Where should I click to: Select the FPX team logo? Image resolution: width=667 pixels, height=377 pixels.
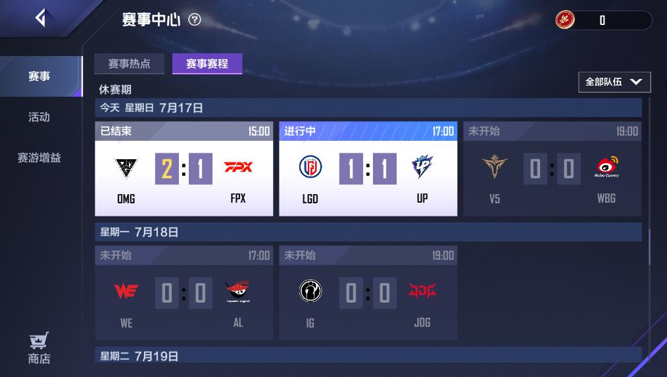[238, 167]
